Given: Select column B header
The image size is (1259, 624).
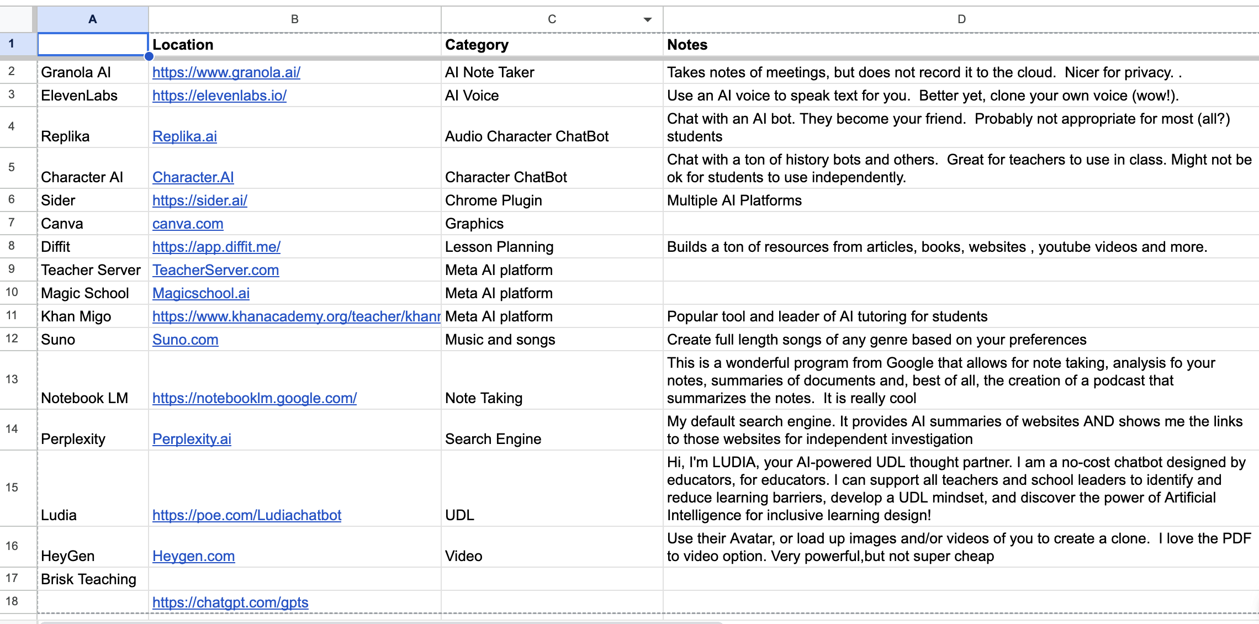Looking at the screenshot, I should tap(294, 19).
